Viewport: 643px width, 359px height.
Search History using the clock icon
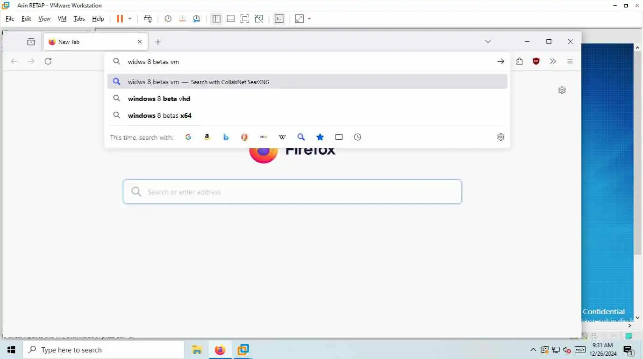click(357, 137)
